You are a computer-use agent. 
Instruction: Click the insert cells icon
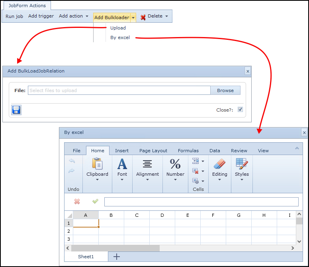(196, 161)
